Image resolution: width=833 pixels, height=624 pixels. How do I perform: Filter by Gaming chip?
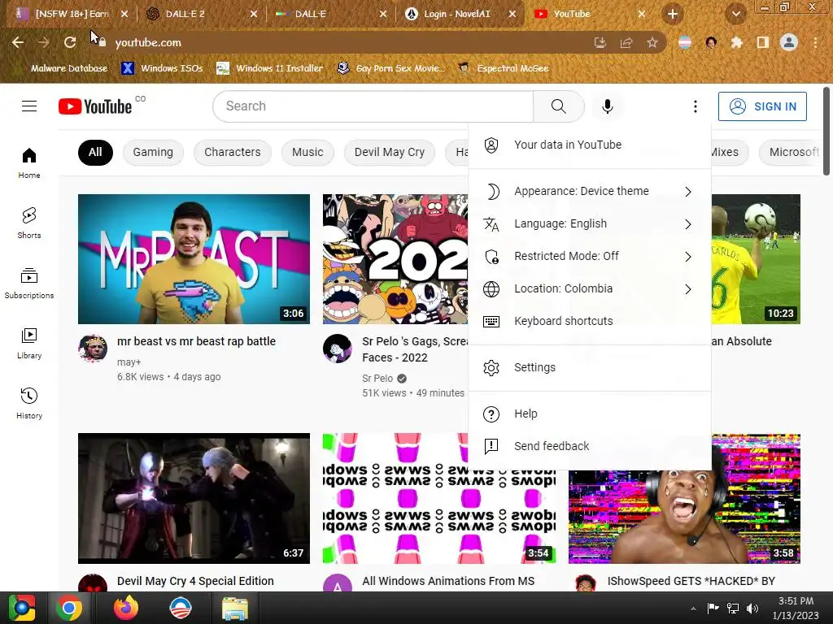click(x=153, y=152)
